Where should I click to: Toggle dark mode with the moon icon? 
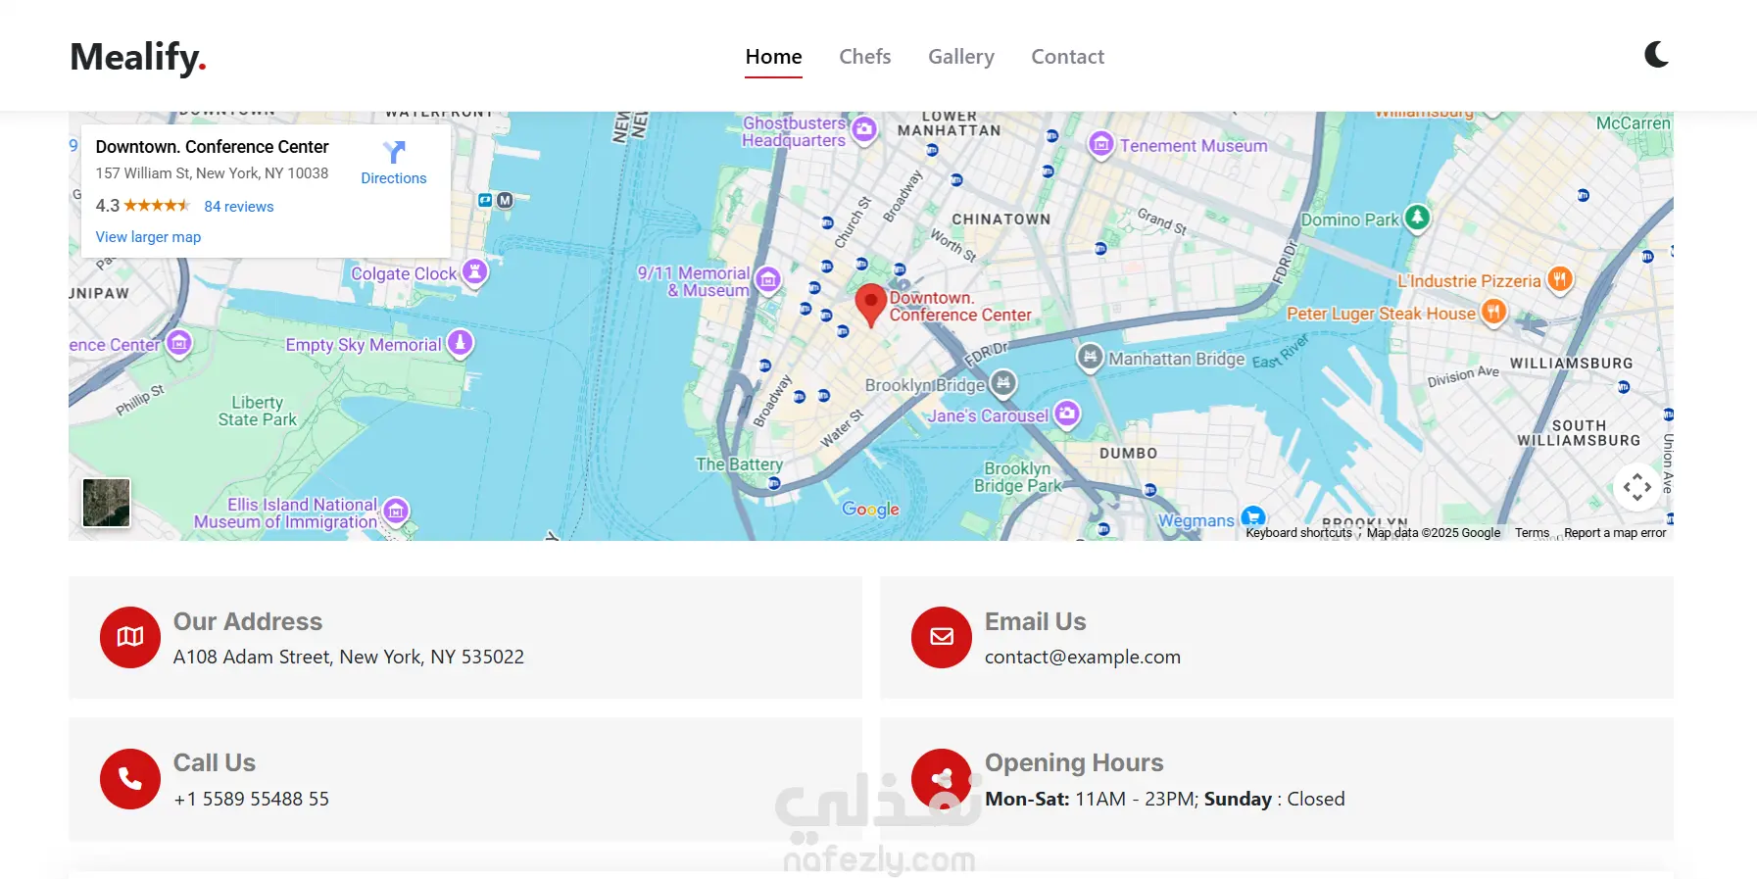pyautogui.click(x=1657, y=55)
